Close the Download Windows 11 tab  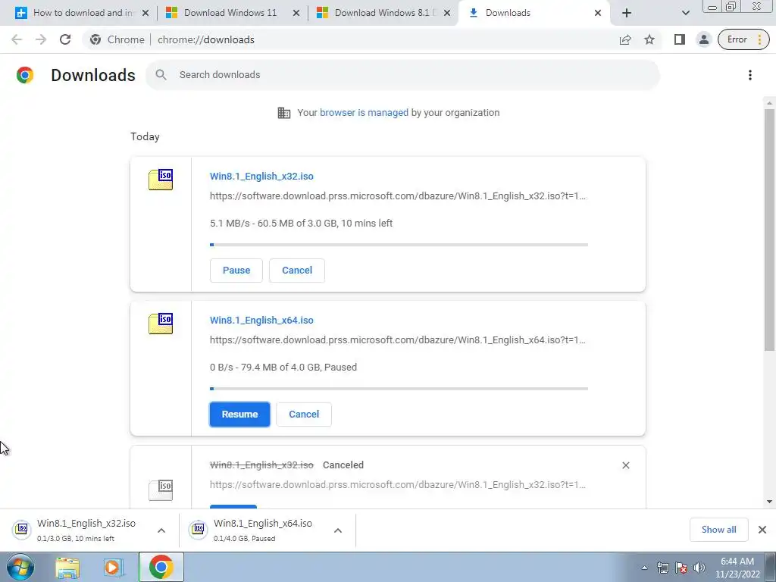pyautogui.click(x=296, y=13)
